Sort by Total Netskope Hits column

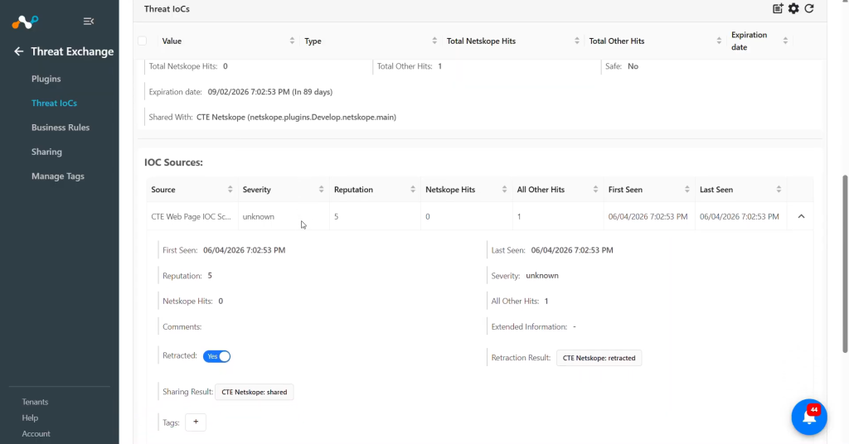[x=577, y=41]
